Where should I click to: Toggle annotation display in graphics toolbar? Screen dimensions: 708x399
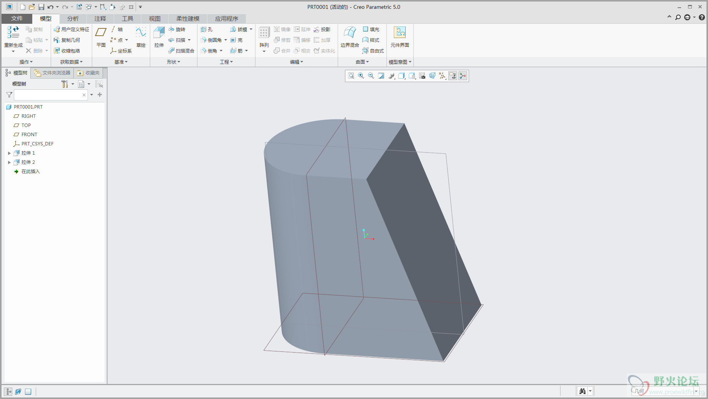pyautogui.click(x=453, y=76)
